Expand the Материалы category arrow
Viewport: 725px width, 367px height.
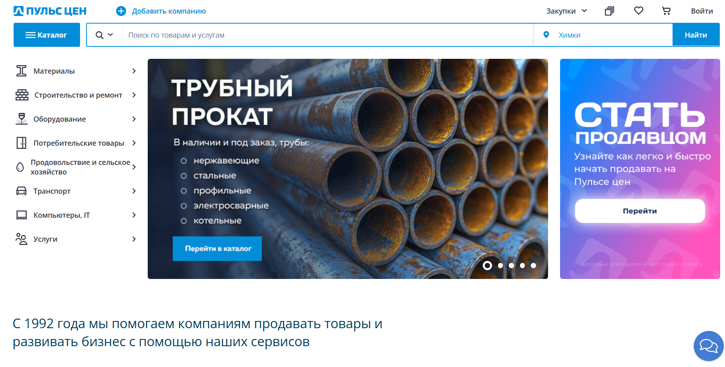point(134,71)
